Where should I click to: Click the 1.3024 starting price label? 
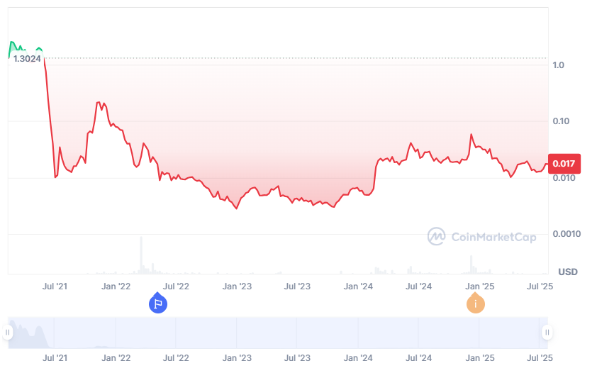click(28, 59)
